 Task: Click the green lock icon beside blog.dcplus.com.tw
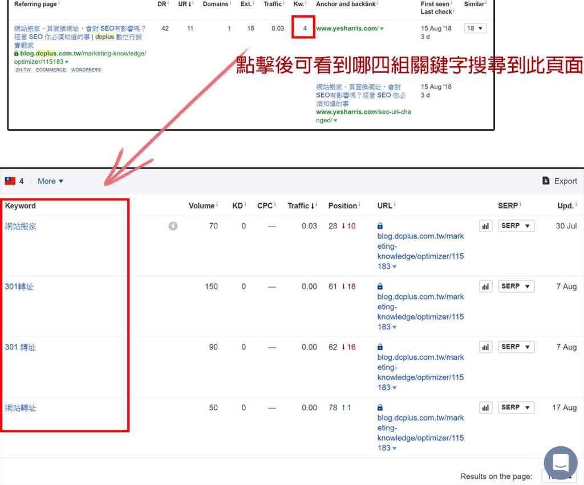[17, 54]
